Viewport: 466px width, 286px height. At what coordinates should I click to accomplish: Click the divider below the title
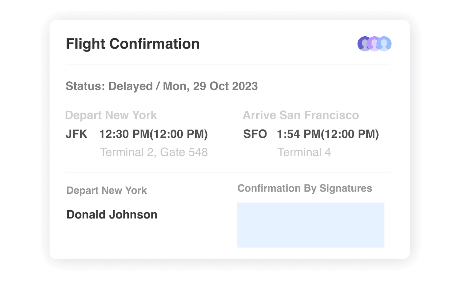point(228,65)
